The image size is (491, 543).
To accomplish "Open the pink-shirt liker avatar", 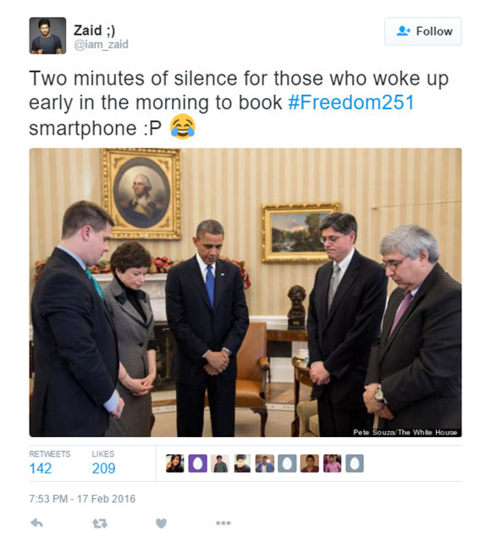I will (x=332, y=463).
